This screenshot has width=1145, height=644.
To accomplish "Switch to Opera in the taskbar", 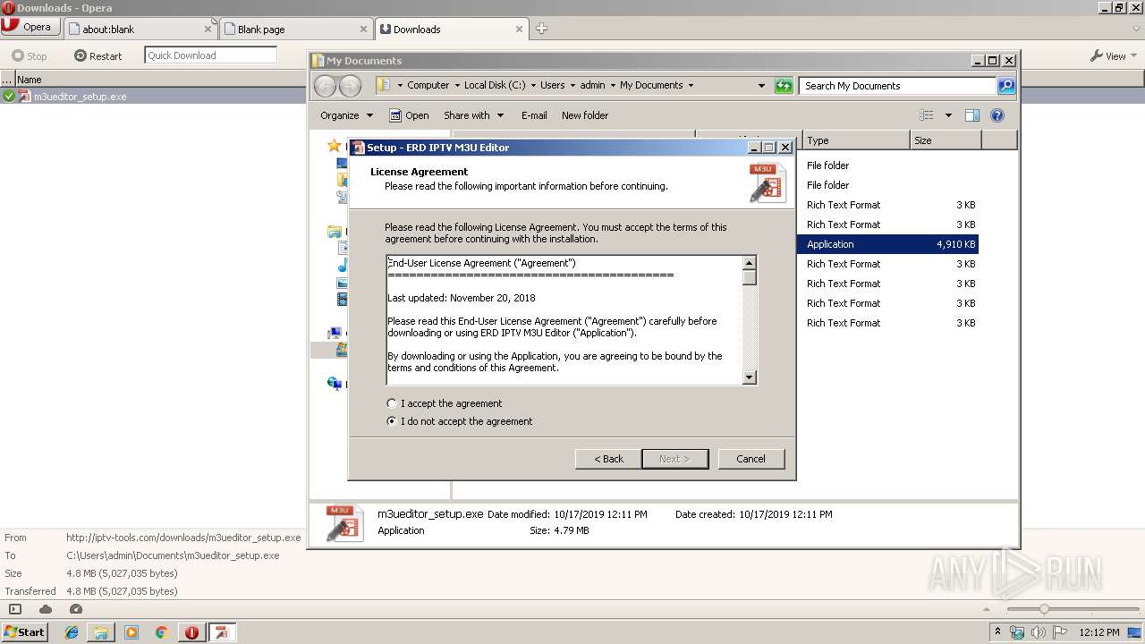I will click(x=191, y=632).
